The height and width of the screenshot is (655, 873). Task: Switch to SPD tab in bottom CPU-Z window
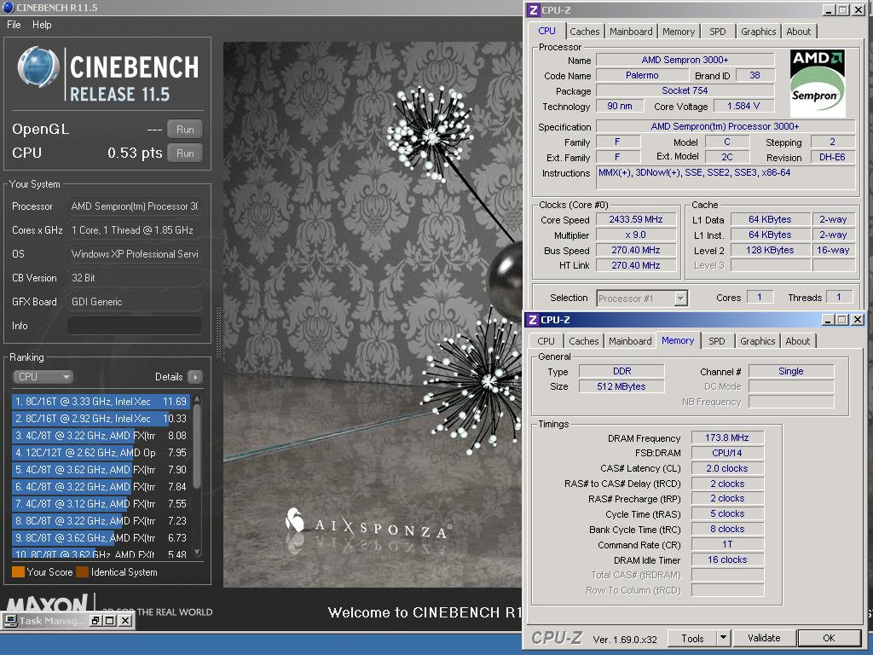[x=717, y=341]
